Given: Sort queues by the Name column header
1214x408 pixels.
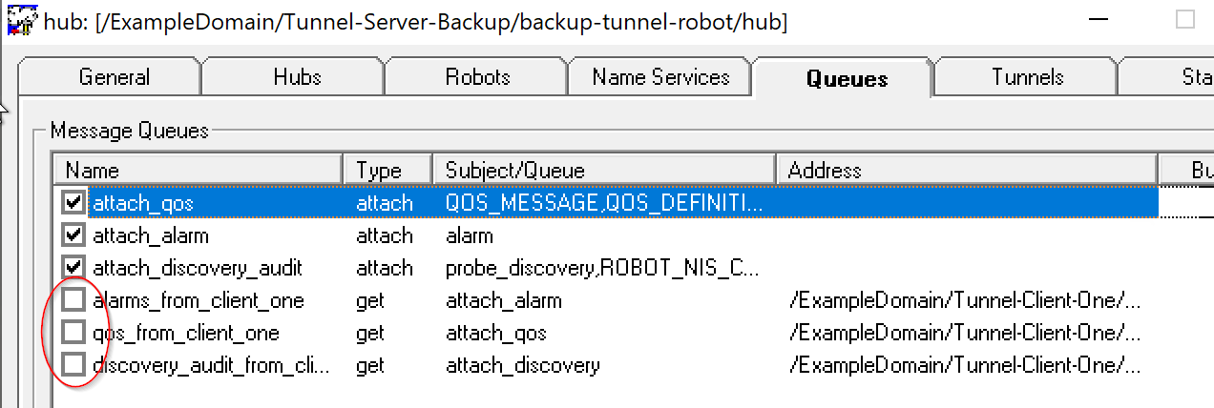Looking at the screenshot, I should coord(198,171).
